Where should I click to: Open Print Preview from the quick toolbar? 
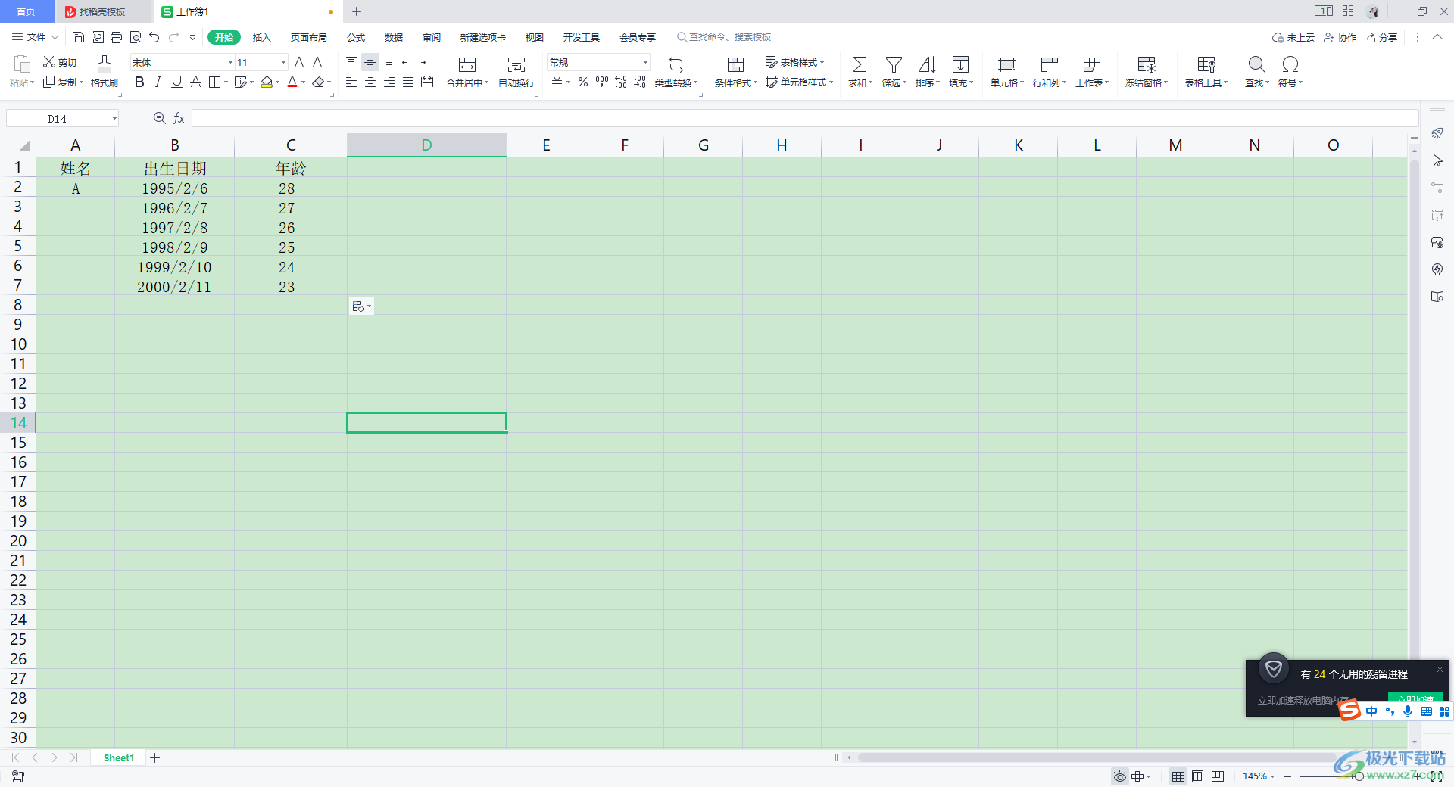coord(136,37)
